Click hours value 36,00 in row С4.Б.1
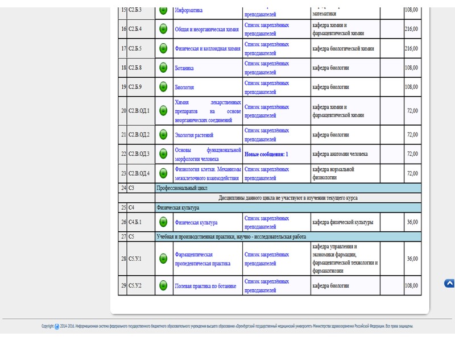Screen dimensions: 455x341 tap(412, 222)
